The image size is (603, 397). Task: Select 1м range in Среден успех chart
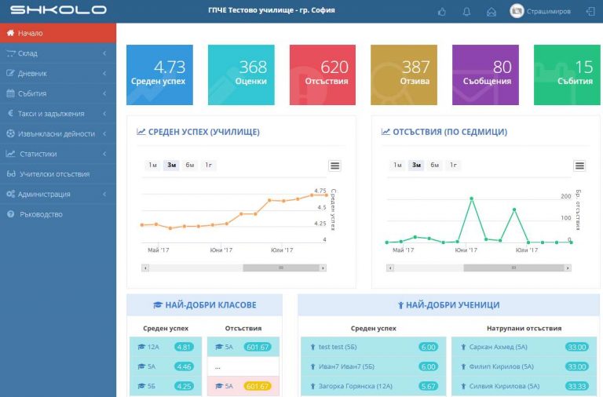click(x=152, y=165)
